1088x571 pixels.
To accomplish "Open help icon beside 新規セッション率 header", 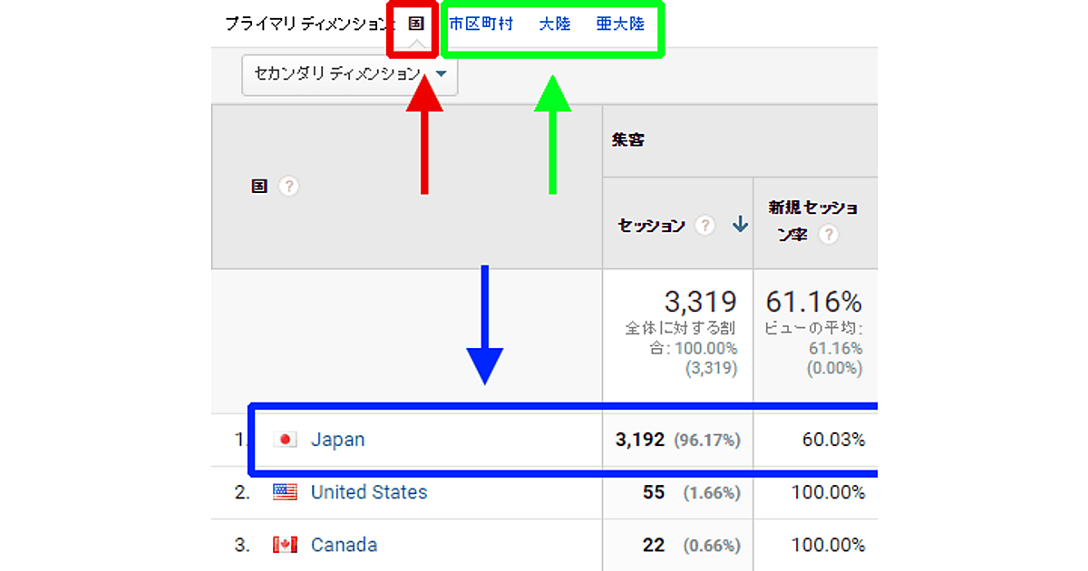I will 827,235.
